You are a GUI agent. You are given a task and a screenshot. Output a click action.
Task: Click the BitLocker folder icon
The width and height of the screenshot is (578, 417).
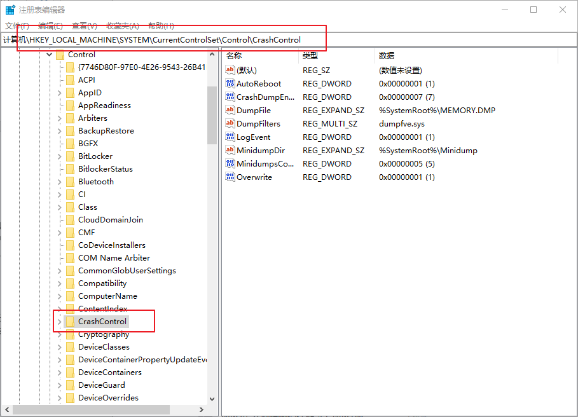point(70,156)
